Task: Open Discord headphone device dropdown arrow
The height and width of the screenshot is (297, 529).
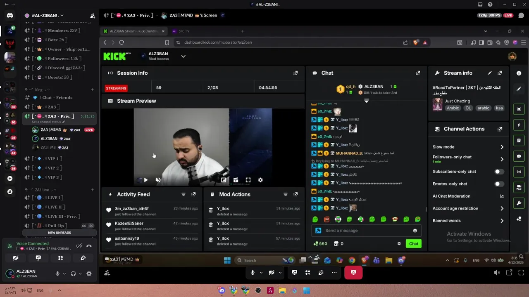Action: pos(80,273)
